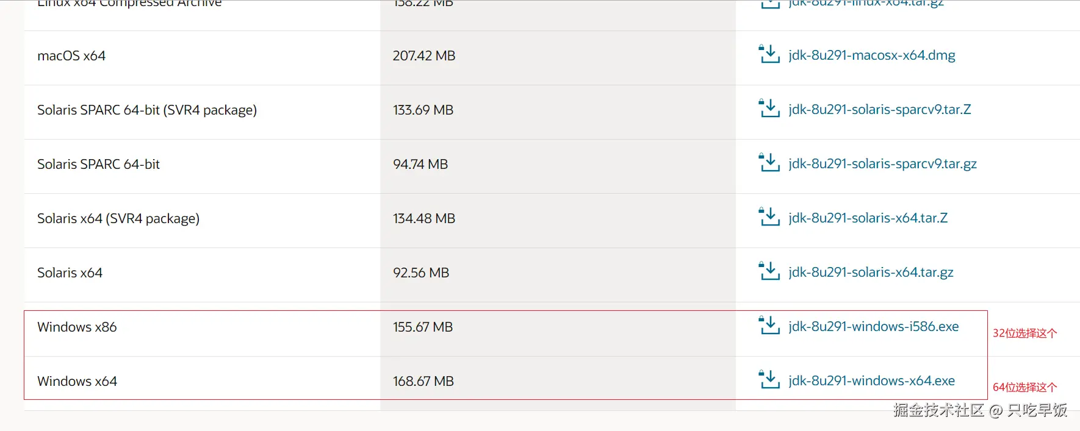Follow the jdk-8u291-solaris-sparcv9.tar.gz filename link

pyautogui.click(x=882, y=164)
